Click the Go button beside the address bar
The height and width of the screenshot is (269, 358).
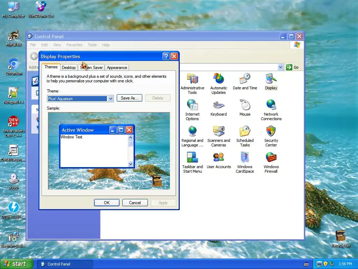point(293,67)
